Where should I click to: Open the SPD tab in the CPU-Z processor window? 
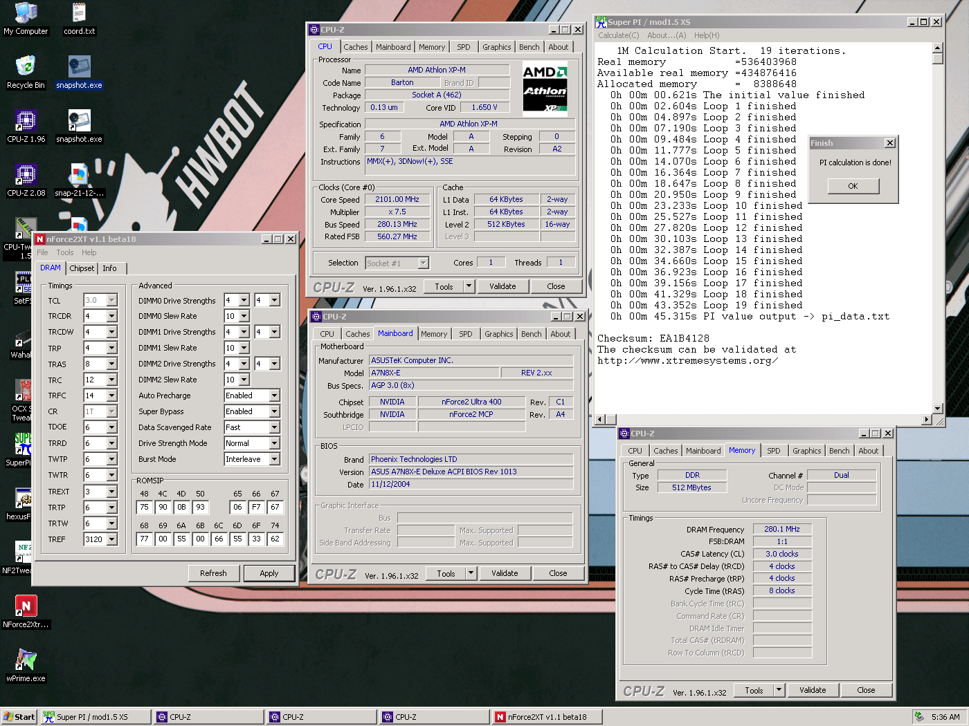(x=463, y=47)
